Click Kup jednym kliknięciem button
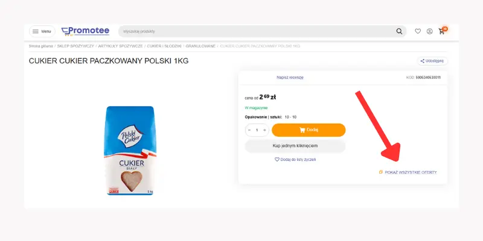Image resolution: width=483 pixels, height=241 pixels. [295, 146]
